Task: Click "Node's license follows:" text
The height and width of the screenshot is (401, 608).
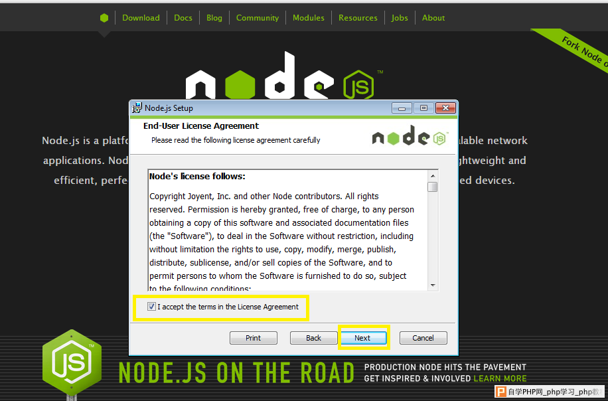Action: point(197,177)
